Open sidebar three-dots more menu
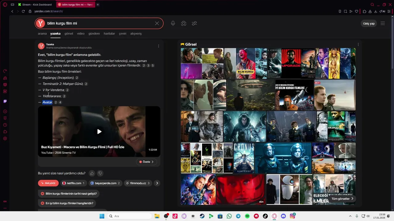 (5, 208)
